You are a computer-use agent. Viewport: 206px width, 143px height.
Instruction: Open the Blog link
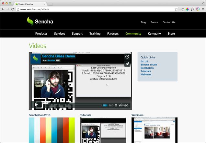[x=143, y=22]
